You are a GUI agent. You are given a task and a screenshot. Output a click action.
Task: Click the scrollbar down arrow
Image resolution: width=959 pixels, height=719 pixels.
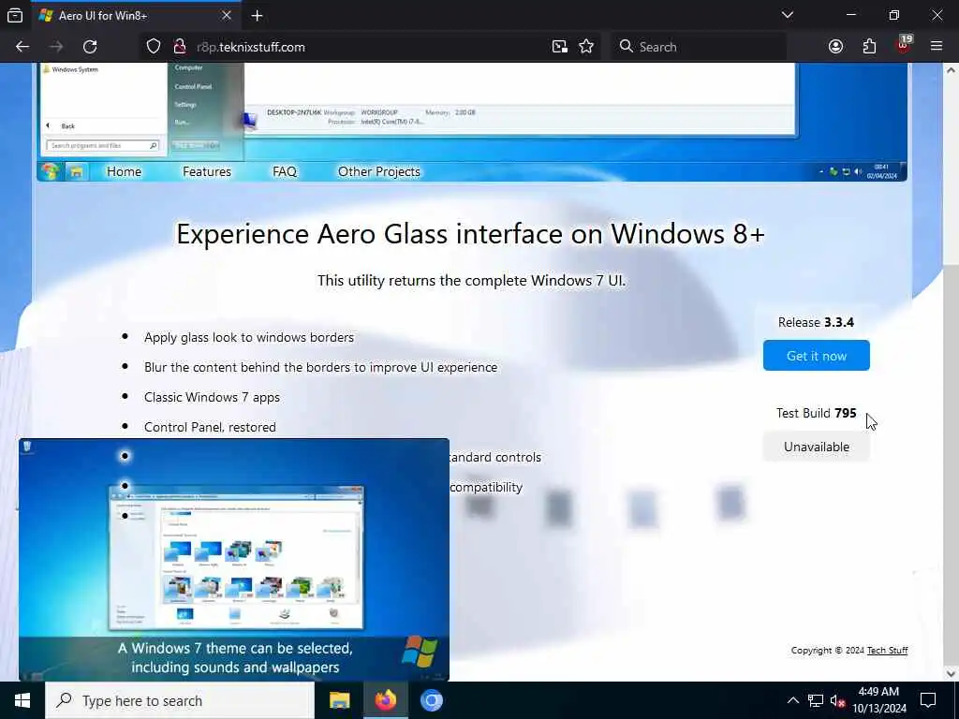(952, 674)
